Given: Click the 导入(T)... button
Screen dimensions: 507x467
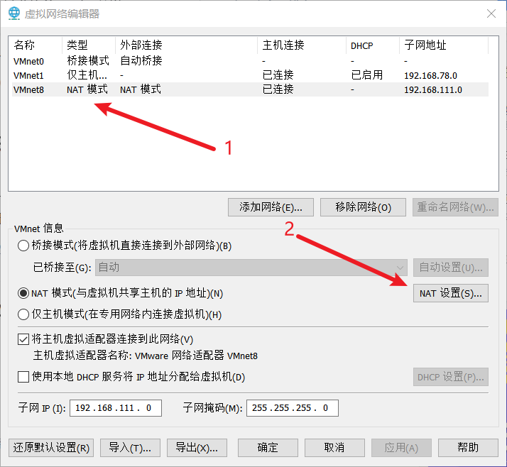Looking at the screenshot, I should (x=130, y=448).
